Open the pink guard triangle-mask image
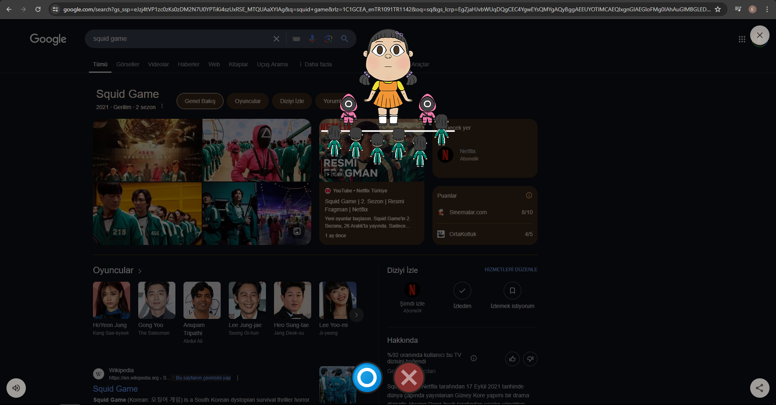The width and height of the screenshot is (776, 405). [x=257, y=150]
